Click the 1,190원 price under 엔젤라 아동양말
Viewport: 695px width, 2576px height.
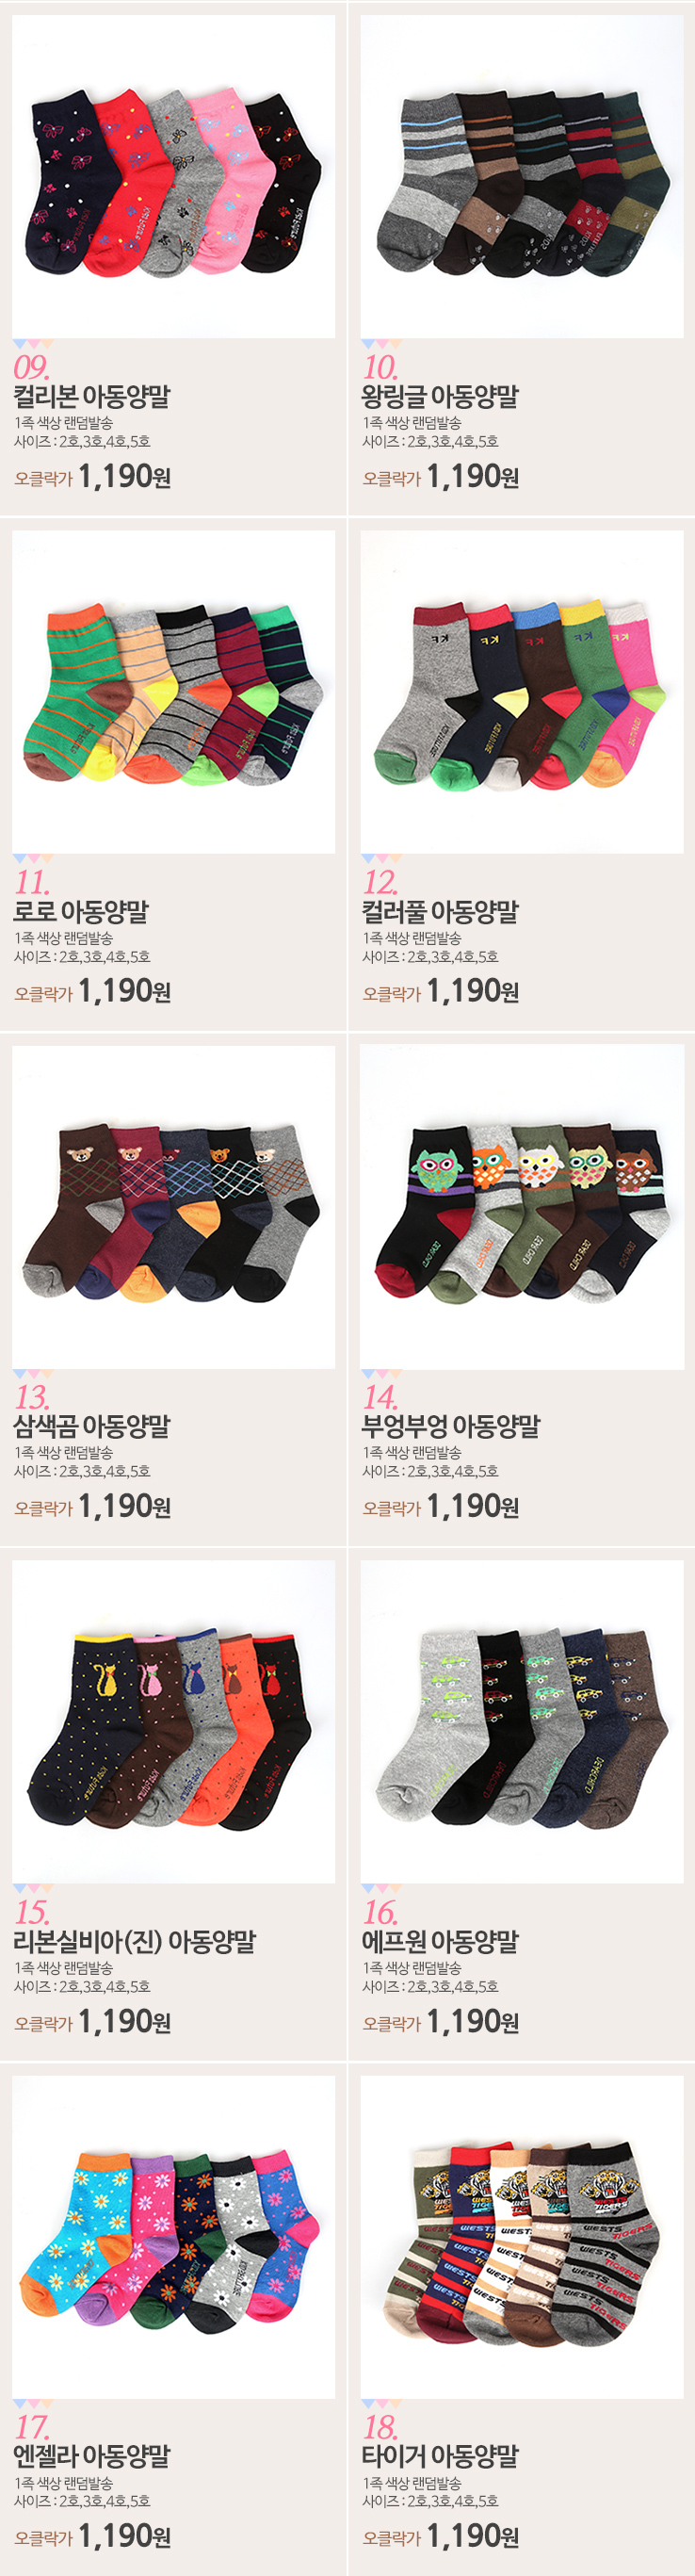pos(124,2535)
